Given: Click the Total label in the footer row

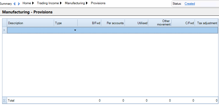Looking at the screenshot, I should tap(11, 101).
